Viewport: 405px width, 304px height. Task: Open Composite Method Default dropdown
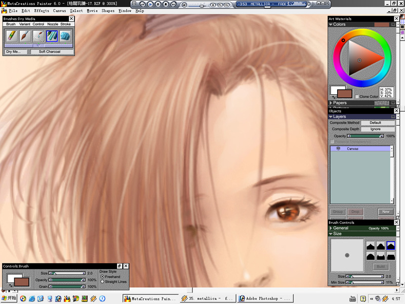tap(378, 123)
